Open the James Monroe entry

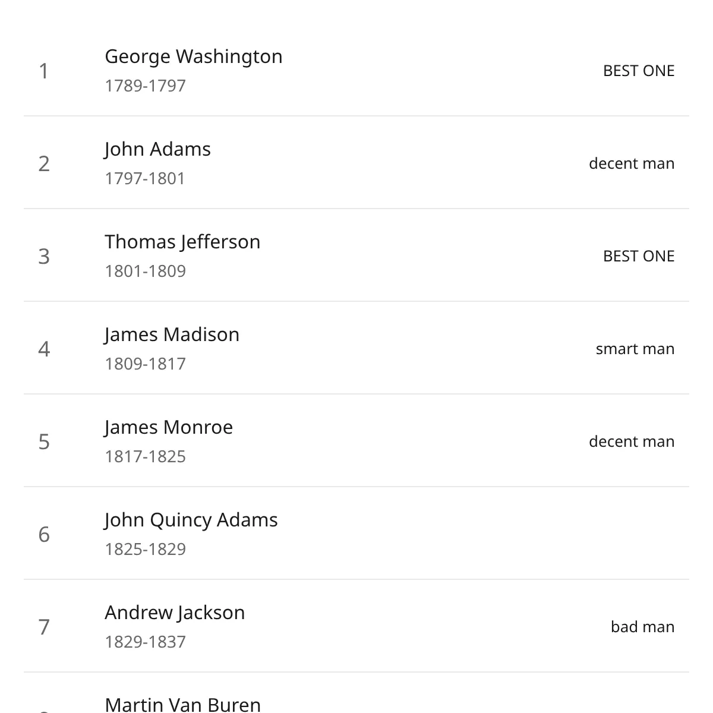pyautogui.click(x=356, y=441)
